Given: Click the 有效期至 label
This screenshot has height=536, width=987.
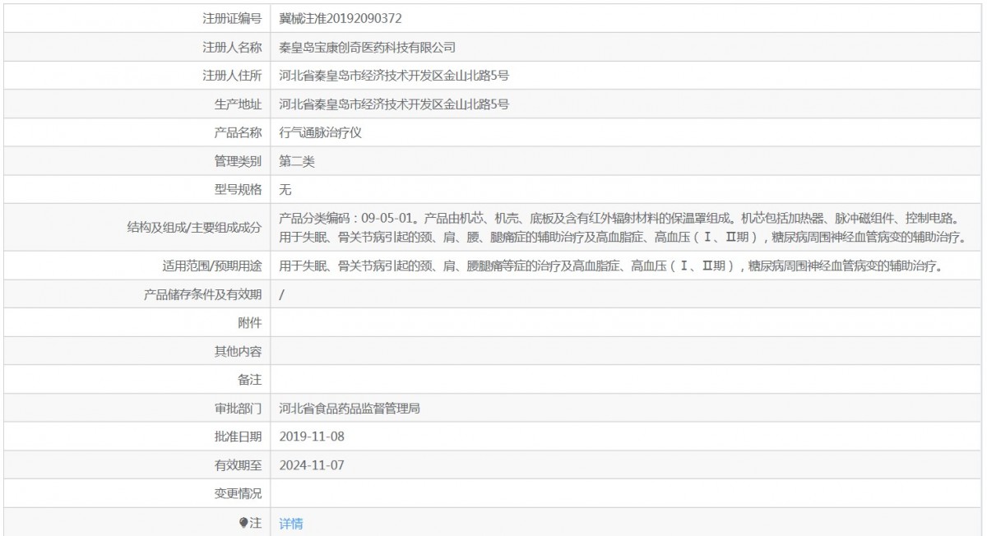Looking at the screenshot, I should tap(238, 464).
